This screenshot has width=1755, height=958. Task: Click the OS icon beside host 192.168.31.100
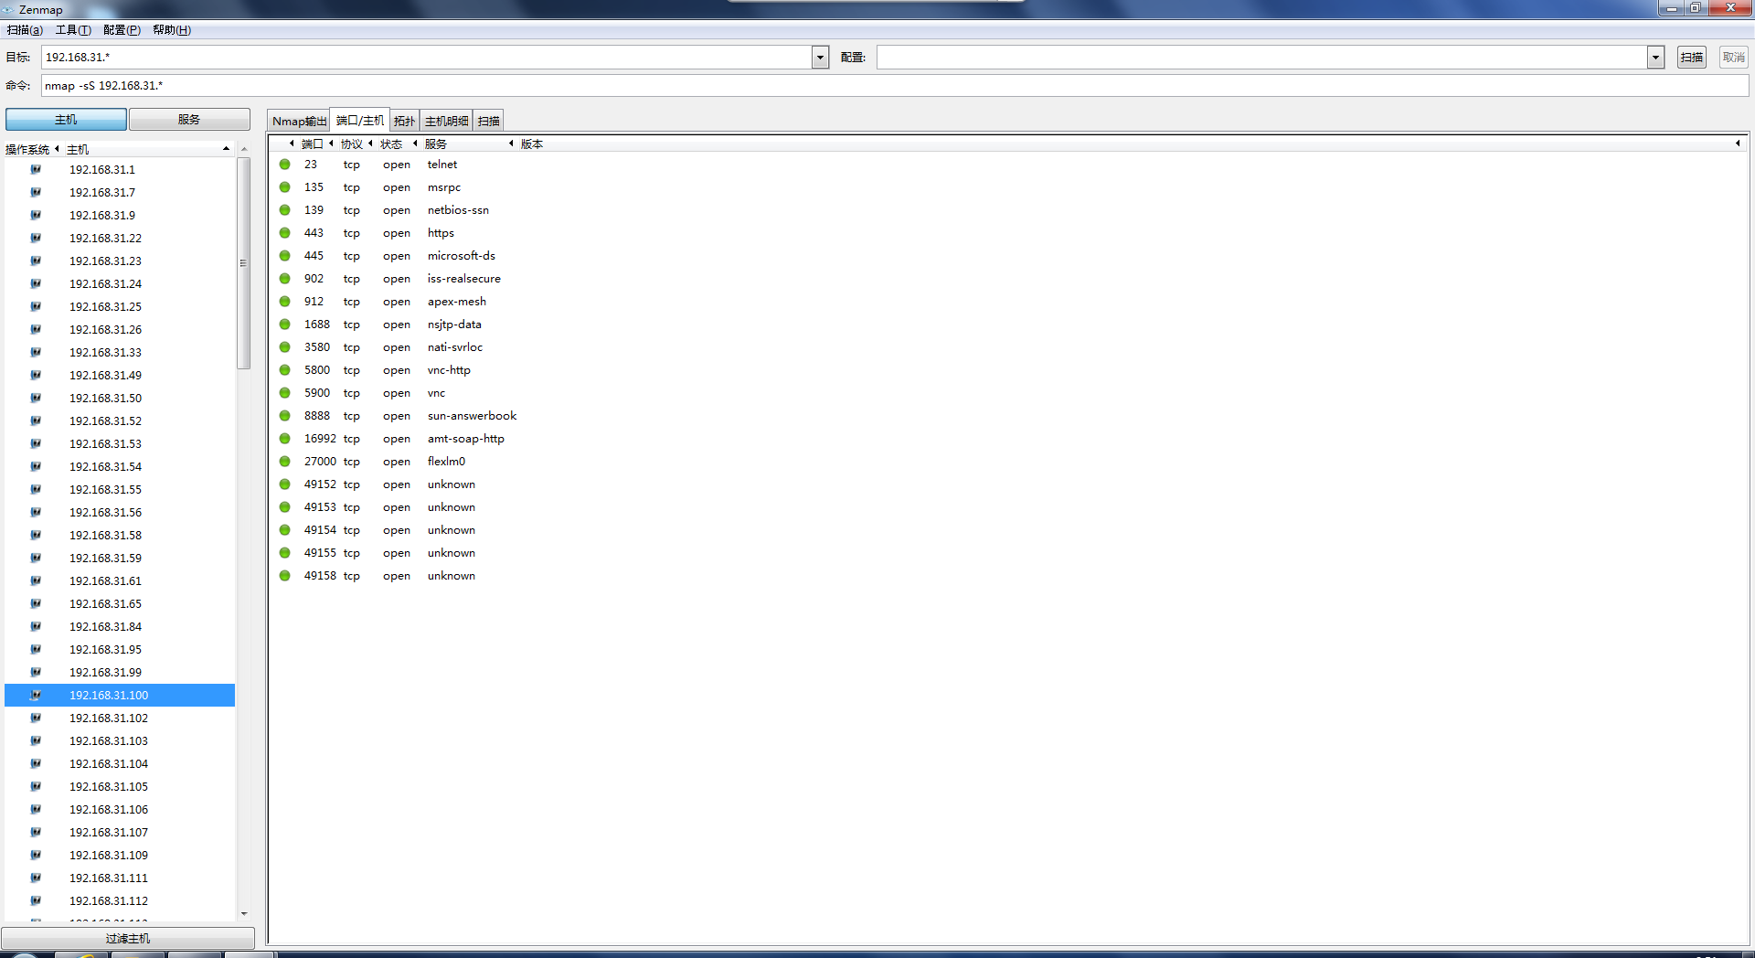click(x=36, y=695)
